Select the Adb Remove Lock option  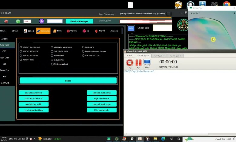point(83,56)
